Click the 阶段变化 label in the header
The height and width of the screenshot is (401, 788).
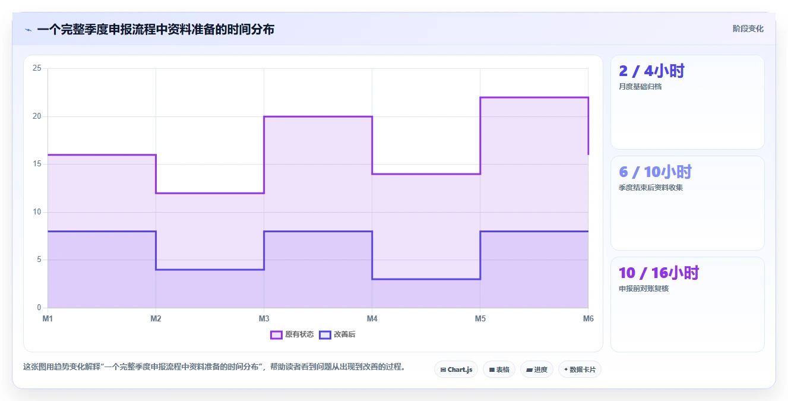click(x=748, y=29)
